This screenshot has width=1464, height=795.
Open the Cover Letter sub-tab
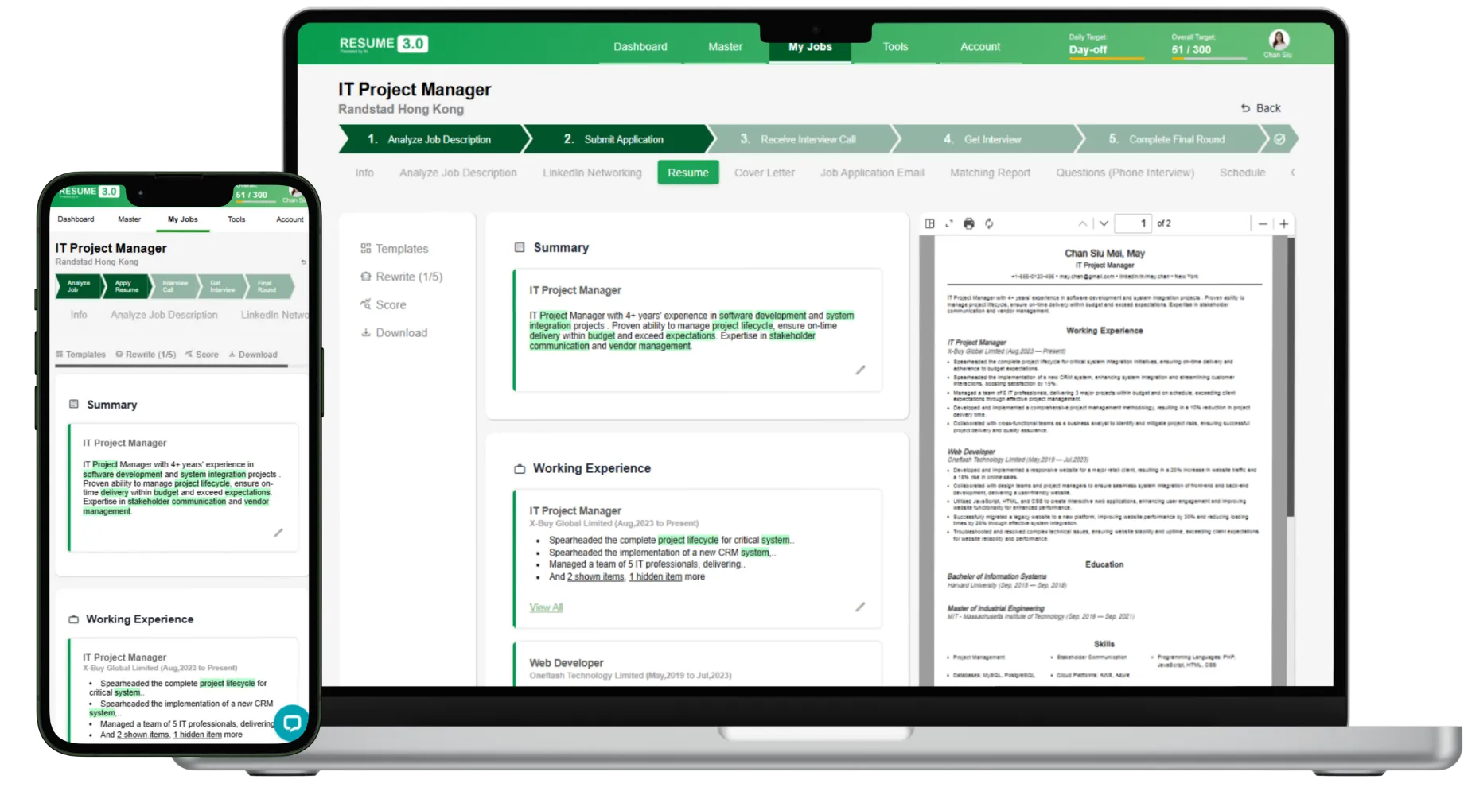[x=765, y=173]
